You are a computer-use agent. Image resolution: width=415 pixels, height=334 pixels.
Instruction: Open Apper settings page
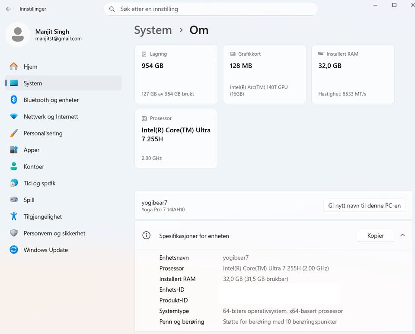[64, 150]
